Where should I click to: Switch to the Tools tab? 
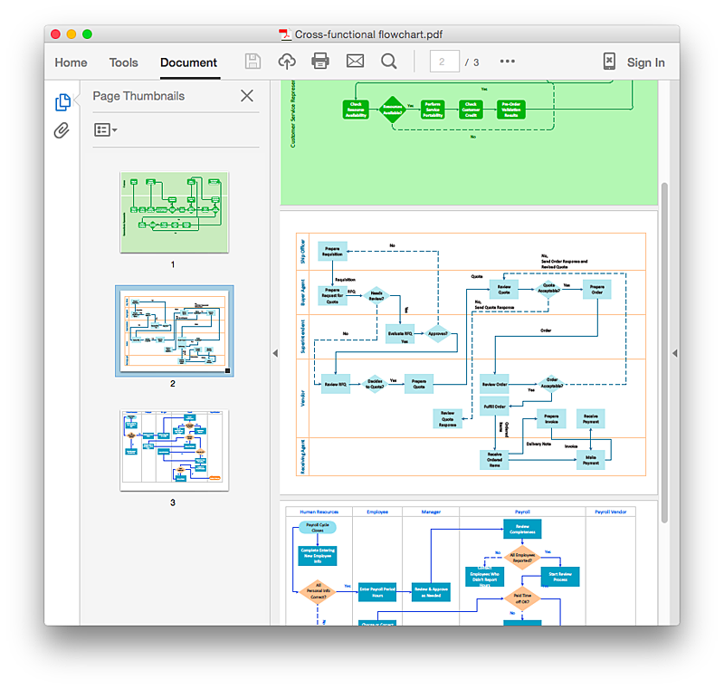(x=123, y=62)
